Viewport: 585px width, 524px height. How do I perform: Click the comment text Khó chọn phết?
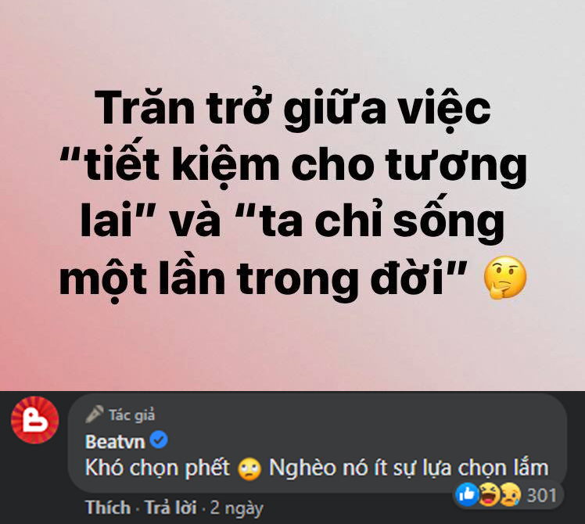point(157,468)
